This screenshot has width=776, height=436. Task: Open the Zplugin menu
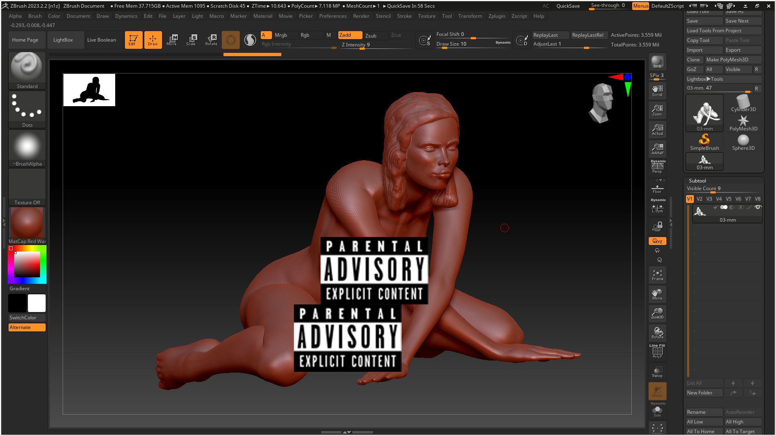[497, 16]
